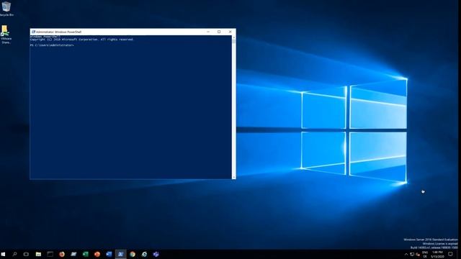The image size is (461, 259).
Task: Open the clock and date flyout
Action: point(437,254)
